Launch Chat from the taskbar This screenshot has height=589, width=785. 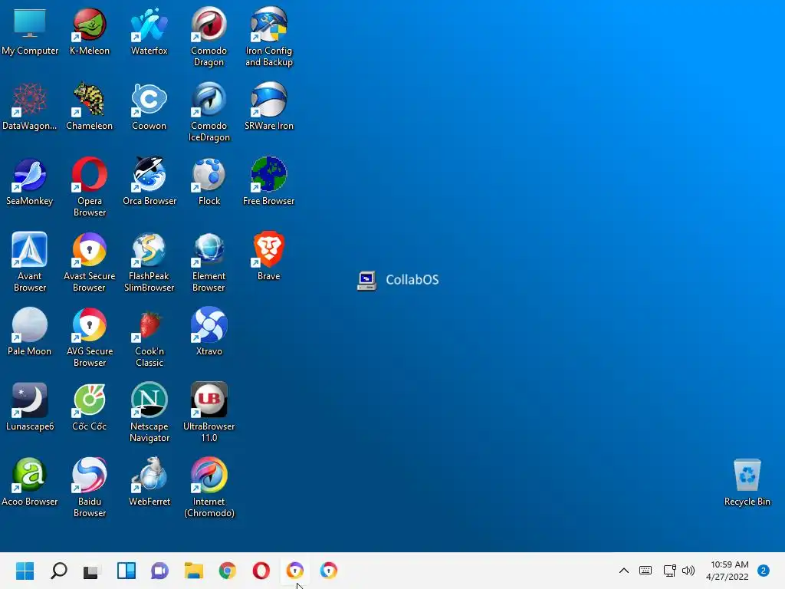[159, 571]
